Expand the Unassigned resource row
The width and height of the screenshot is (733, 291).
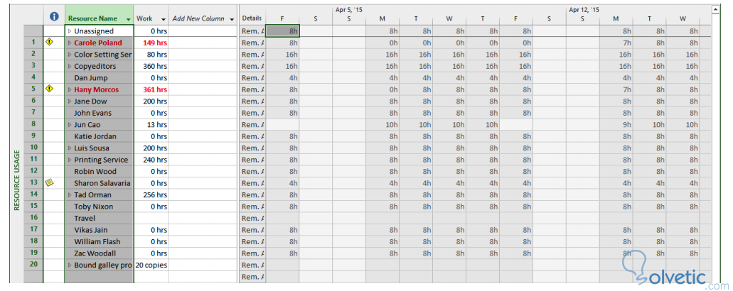70,31
